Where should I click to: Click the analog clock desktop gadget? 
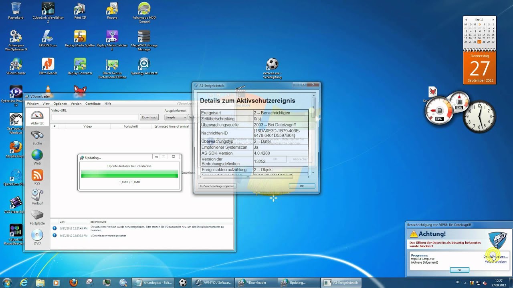[x=479, y=116]
